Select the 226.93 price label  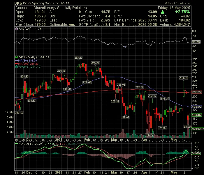tap(24, 76)
